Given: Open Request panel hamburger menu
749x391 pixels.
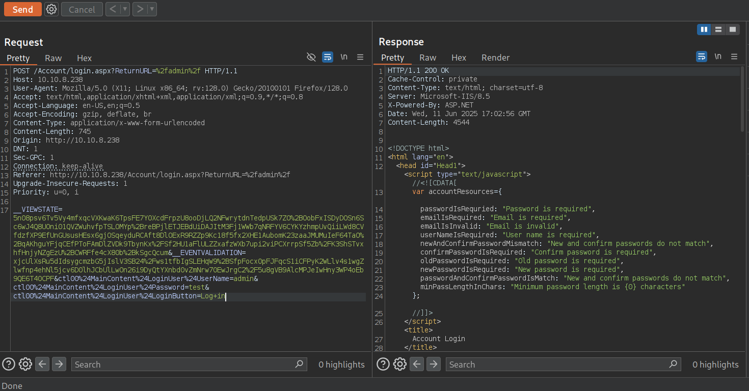Looking at the screenshot, I should tap(360, 57).
